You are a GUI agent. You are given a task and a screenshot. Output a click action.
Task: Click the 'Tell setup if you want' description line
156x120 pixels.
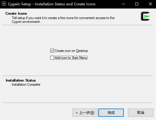63,18
